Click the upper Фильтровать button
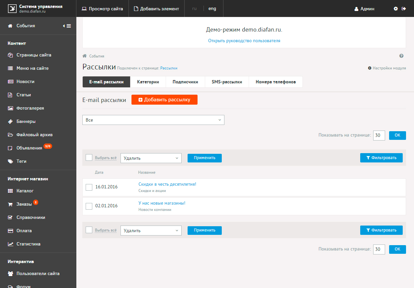The image size is (414, 288). point(381,158)
